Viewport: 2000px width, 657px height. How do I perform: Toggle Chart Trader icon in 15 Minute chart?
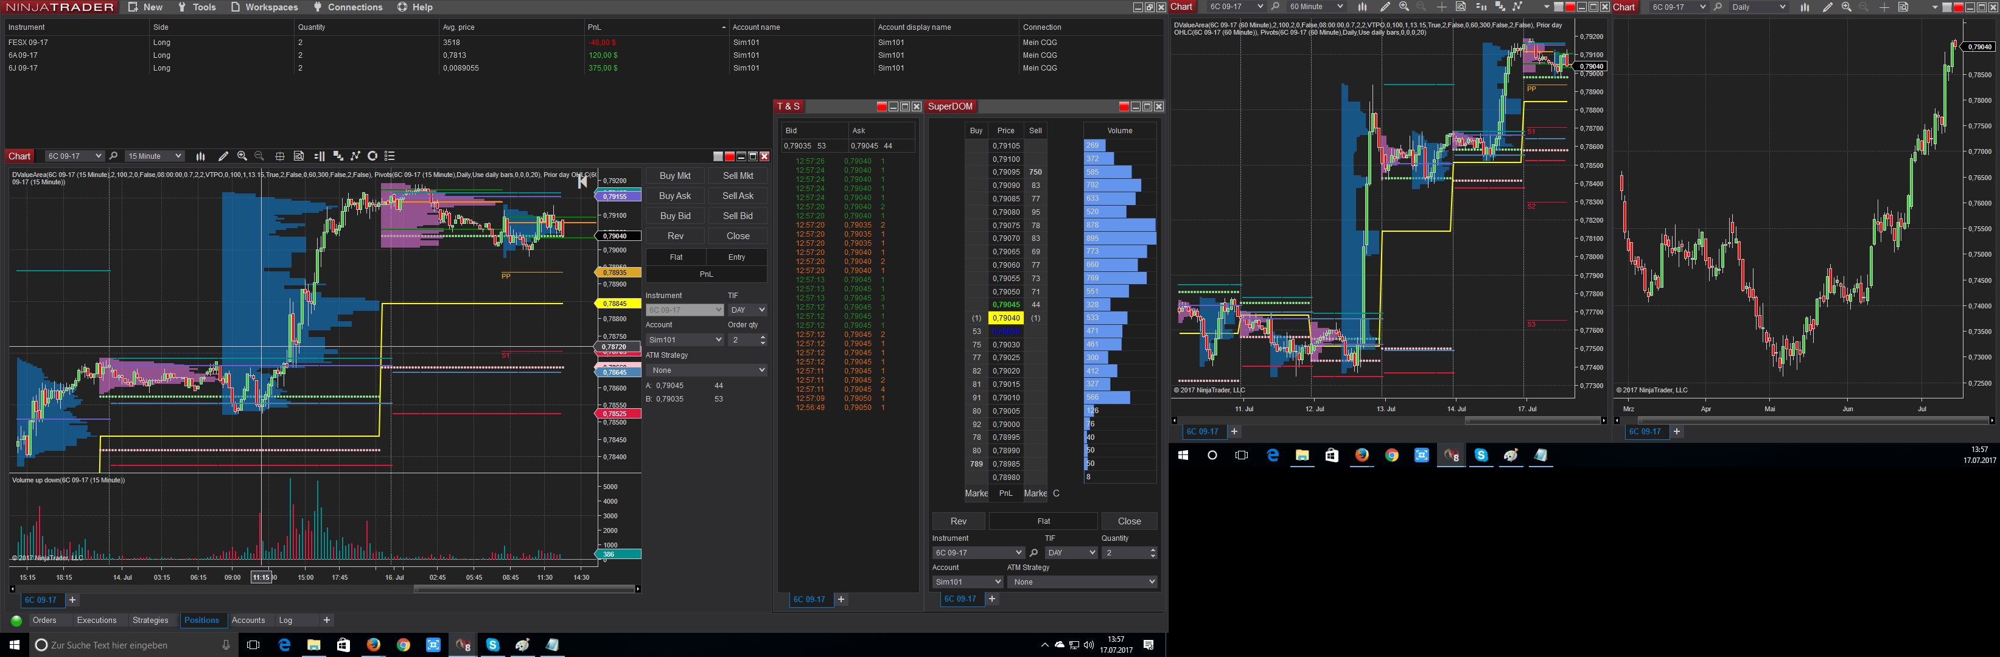tap(319, 156)
